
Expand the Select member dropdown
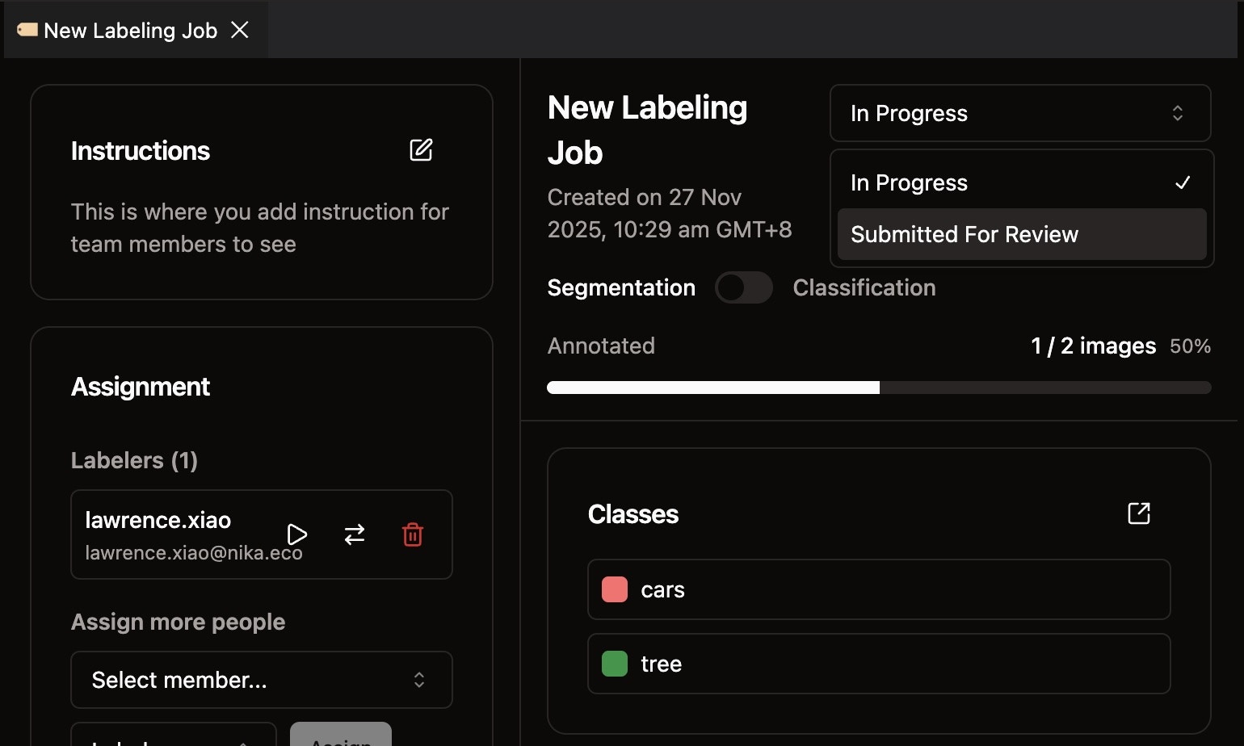point(262,680)
